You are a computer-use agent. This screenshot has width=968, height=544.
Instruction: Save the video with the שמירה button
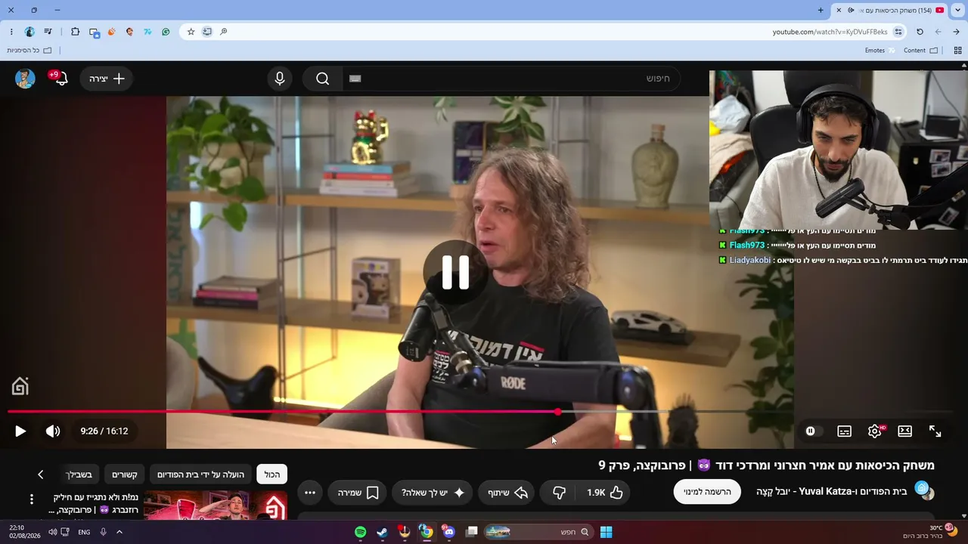pos(357,493)
